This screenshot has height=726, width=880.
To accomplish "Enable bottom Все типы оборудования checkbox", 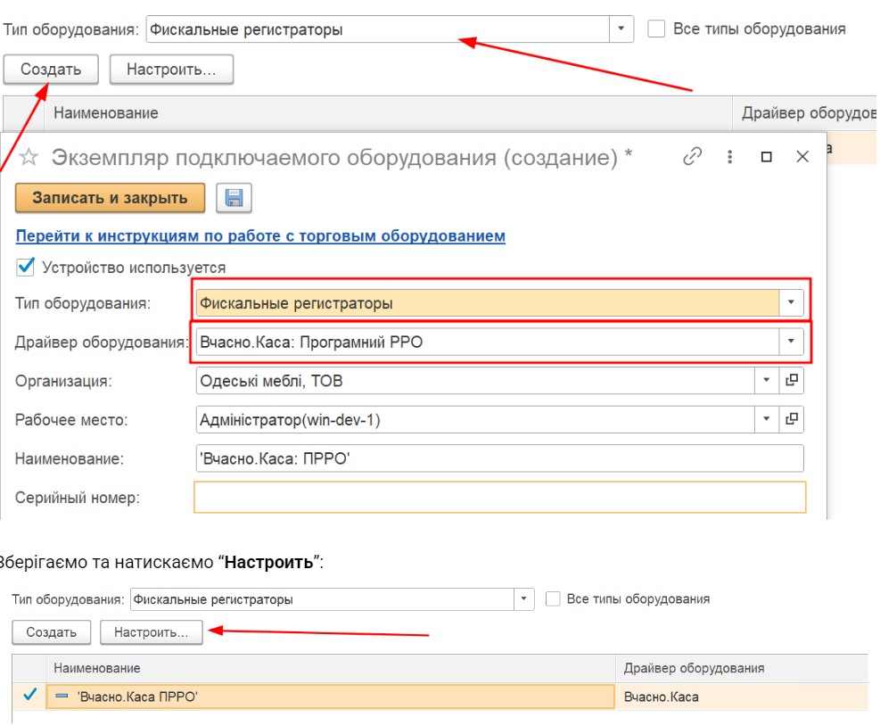I will 553,599.
